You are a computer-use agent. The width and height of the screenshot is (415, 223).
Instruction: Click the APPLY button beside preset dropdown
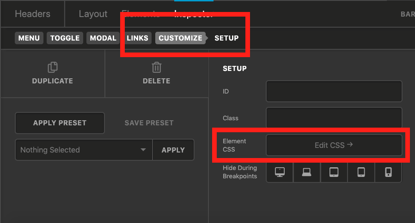173,150
